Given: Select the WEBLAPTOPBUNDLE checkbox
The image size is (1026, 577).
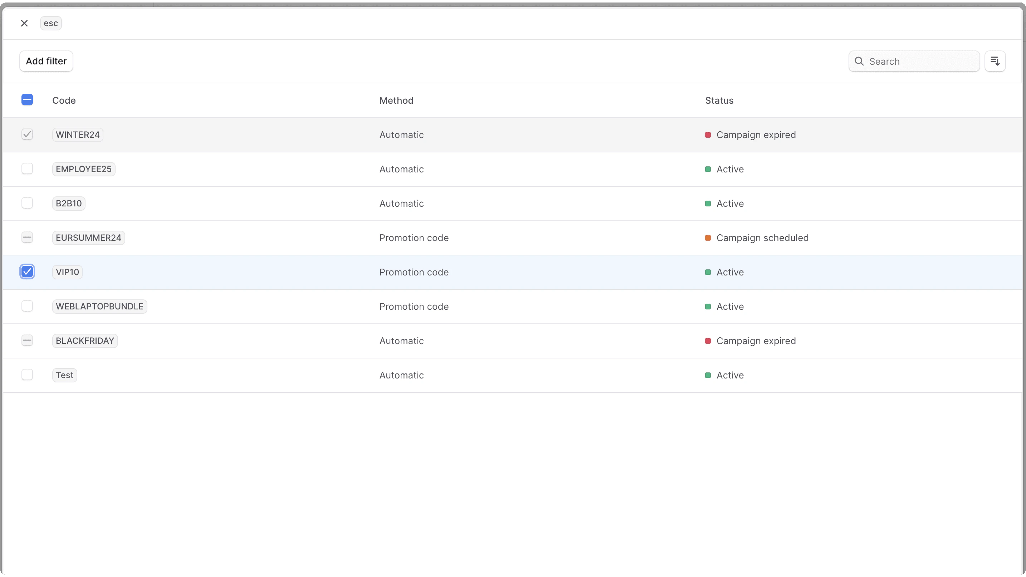Looking at the screenshot, I should click(27, 306).
